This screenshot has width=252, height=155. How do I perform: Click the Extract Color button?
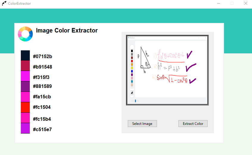click(193, 123)
